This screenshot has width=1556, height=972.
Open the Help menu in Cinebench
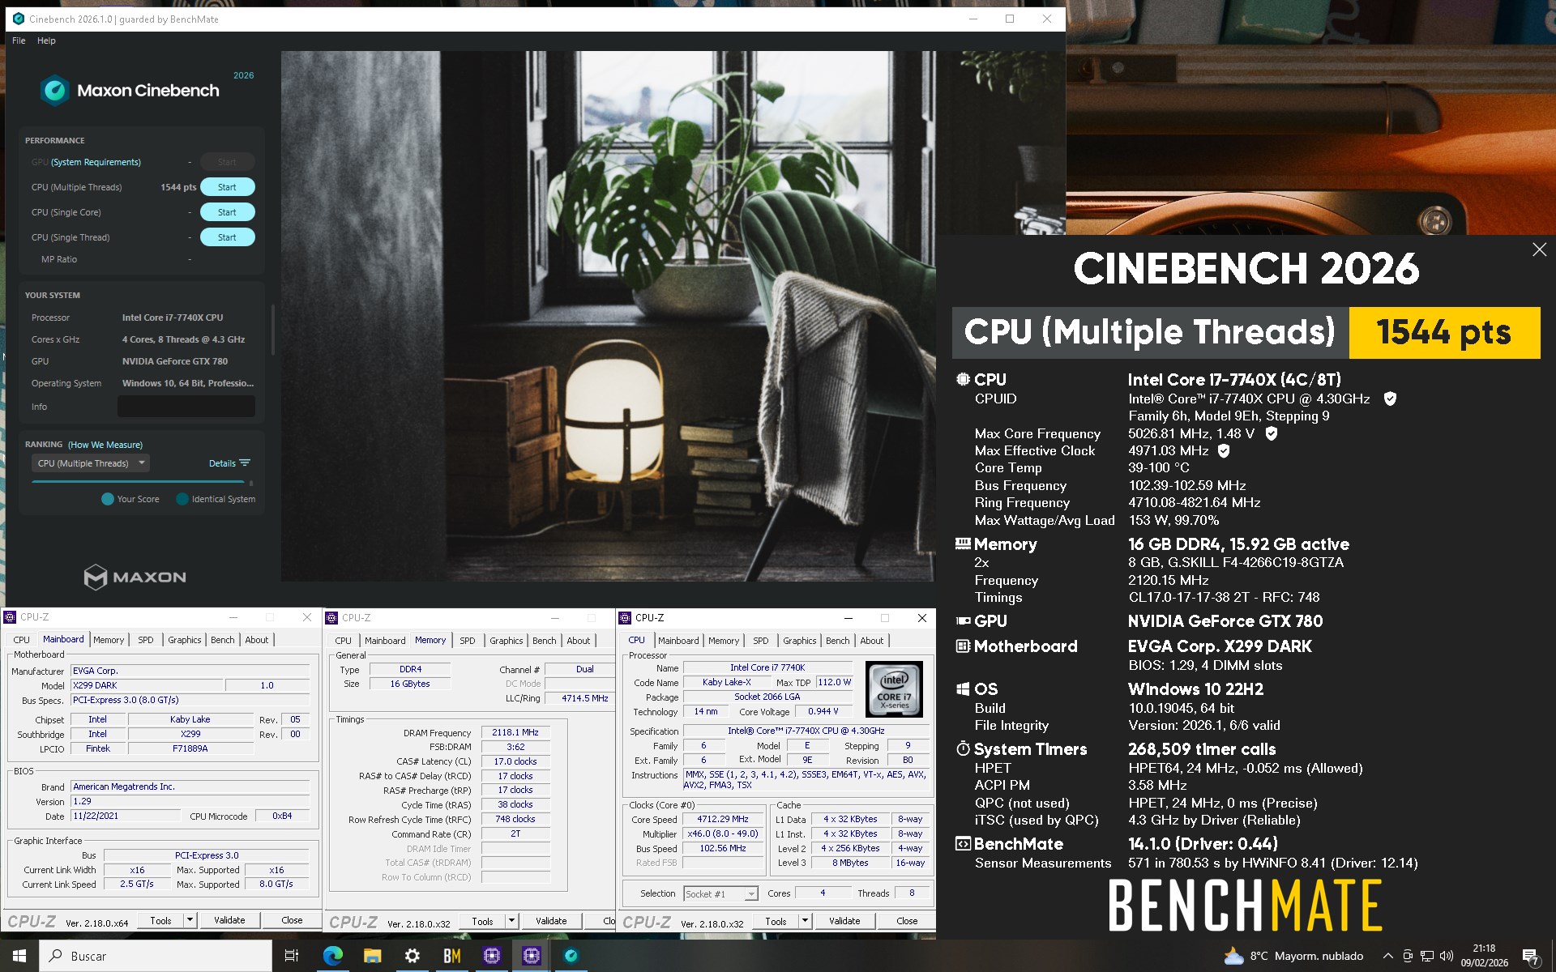pyautogui.click(x=46, y=40)
